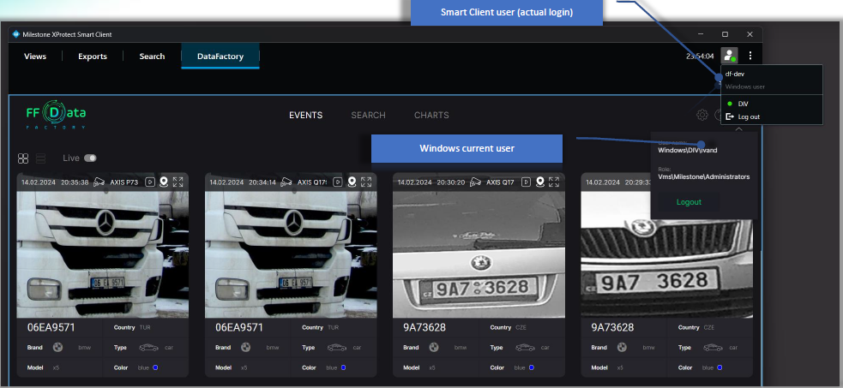Open the Exports tab
The image size is (843, 388).
92,57
